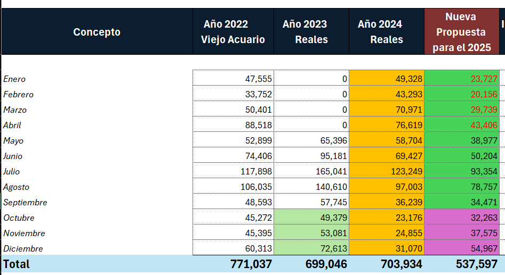Screen dimensions: 505x275
Task: Select the Concepto header cell
Action: pos(97,32)
